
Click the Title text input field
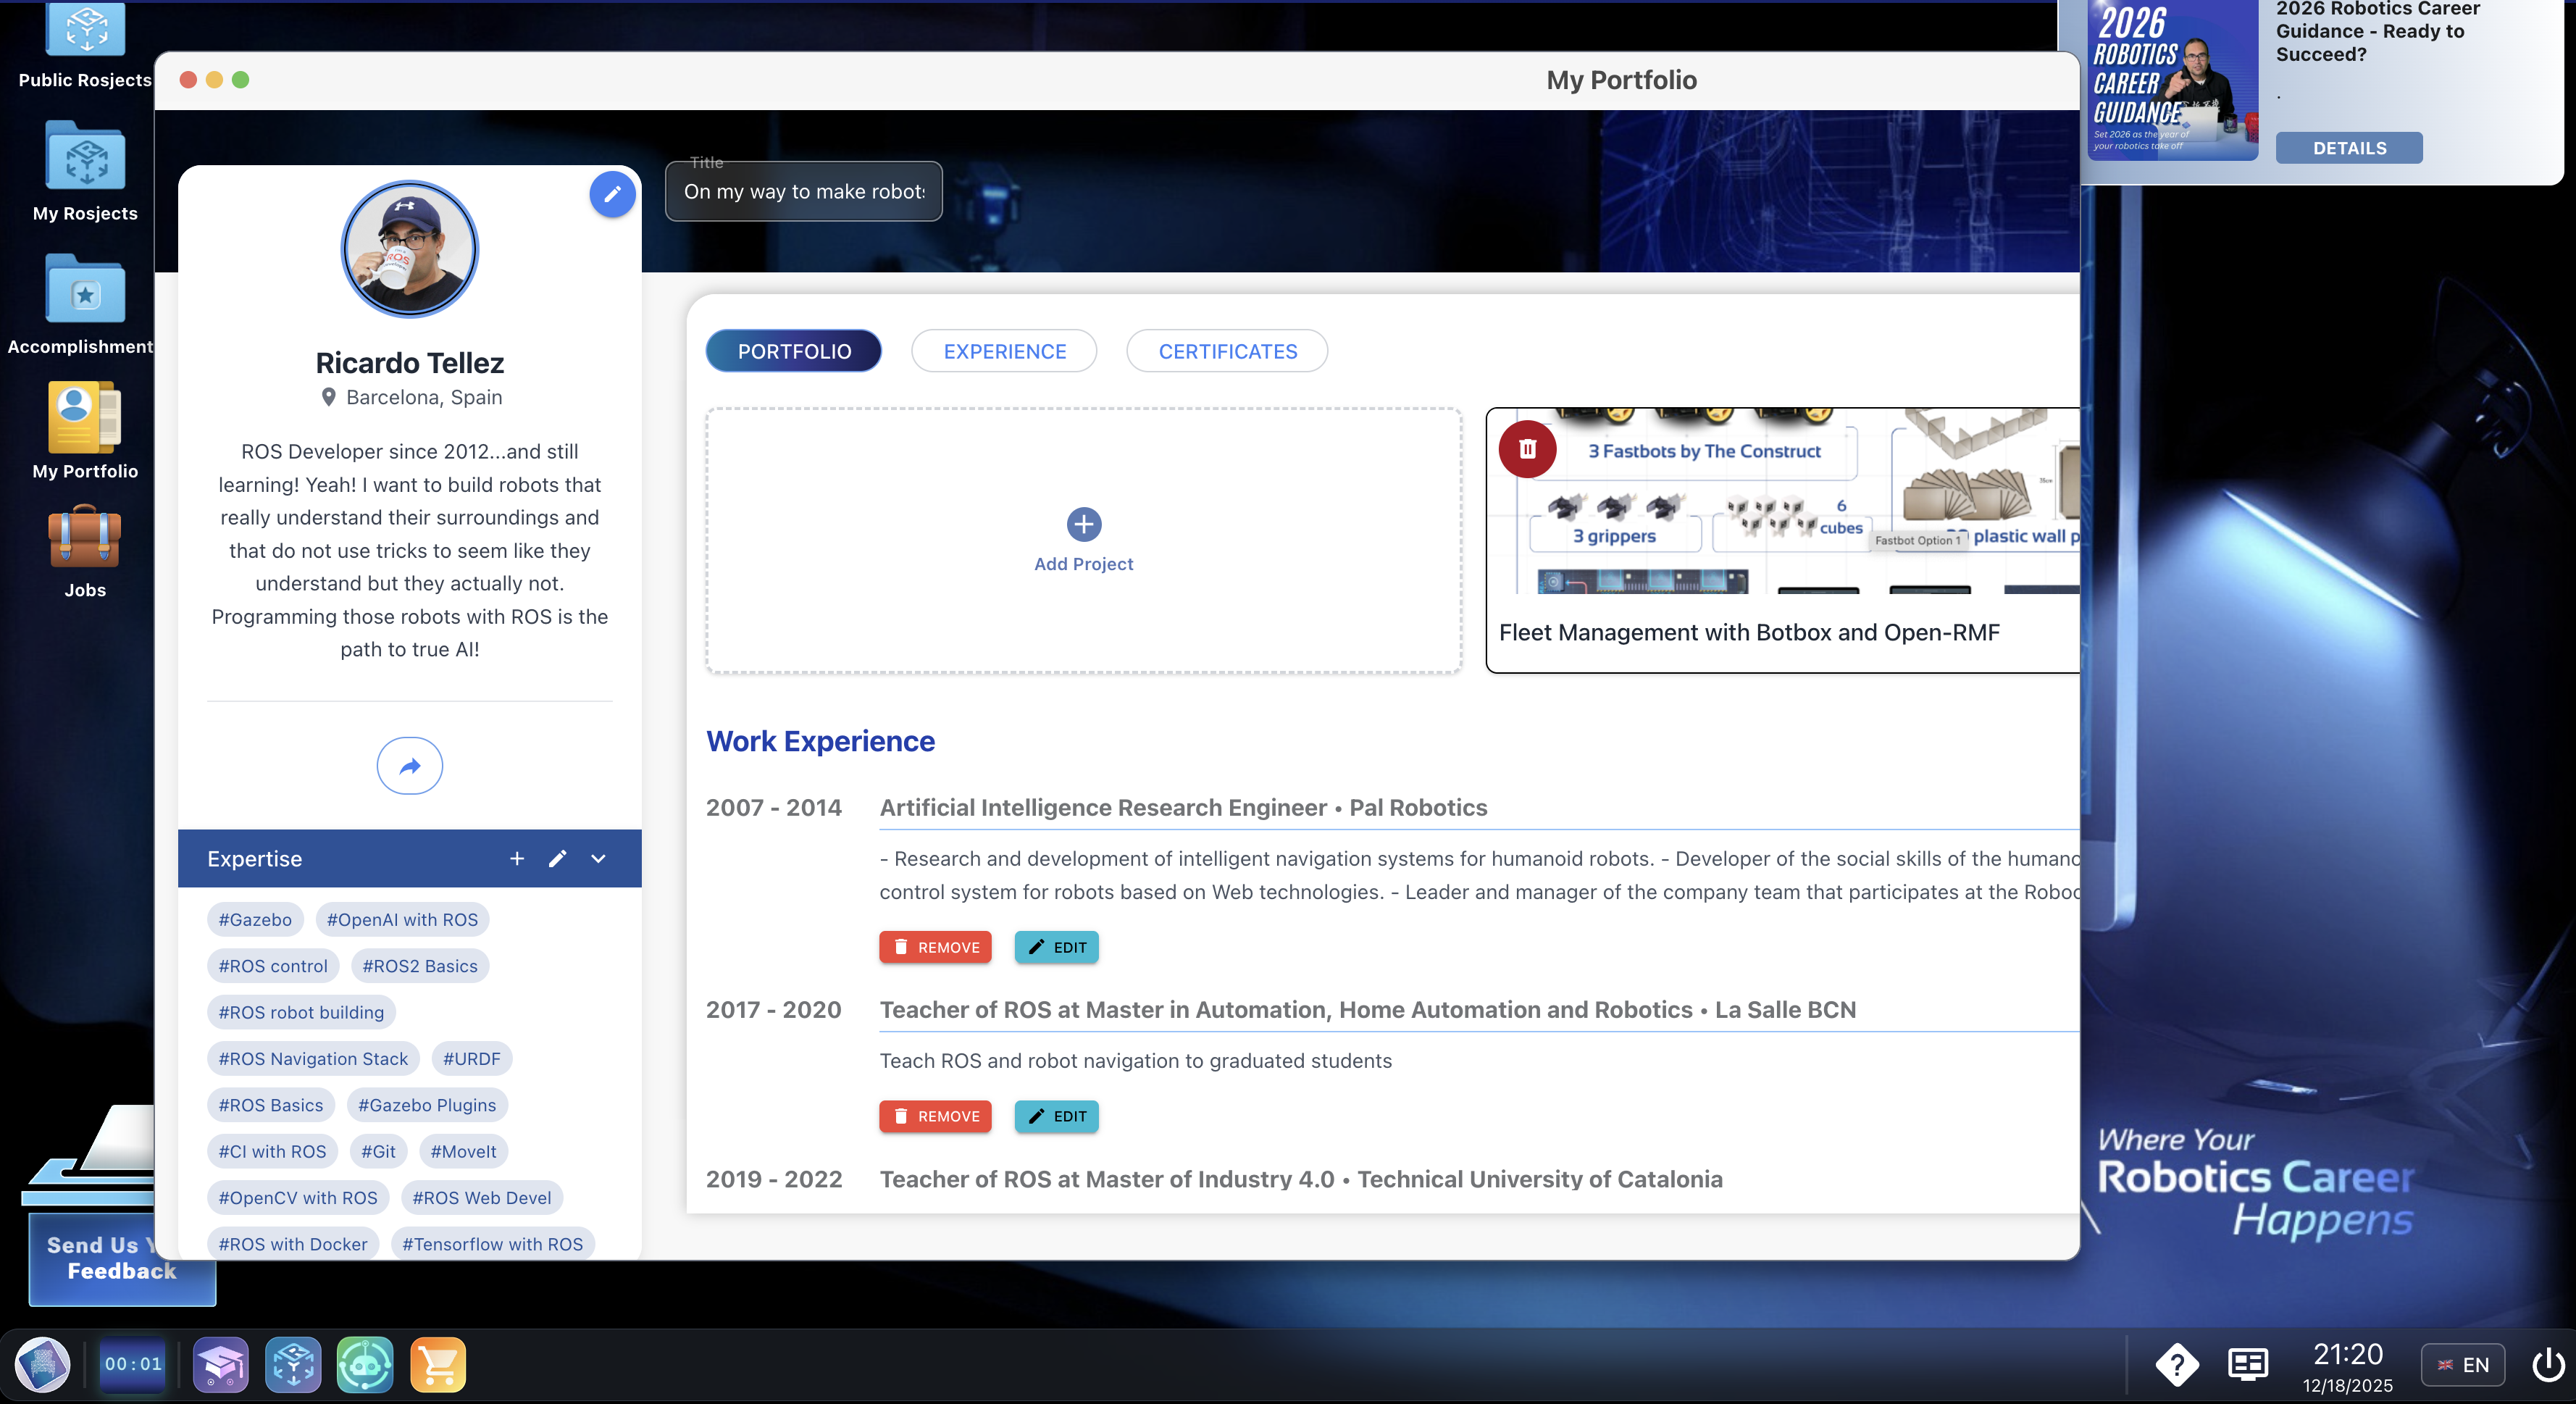803,192
